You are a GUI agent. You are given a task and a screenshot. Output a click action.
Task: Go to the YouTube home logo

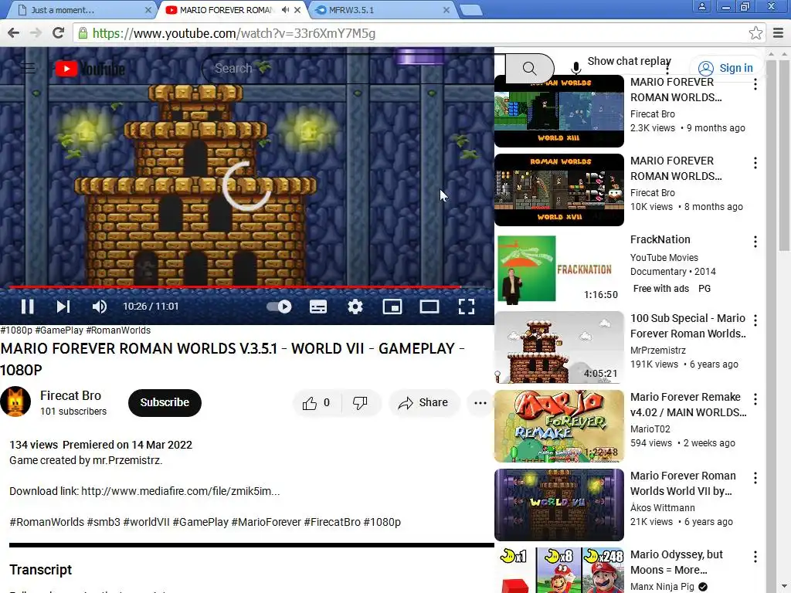pos(90,69)
